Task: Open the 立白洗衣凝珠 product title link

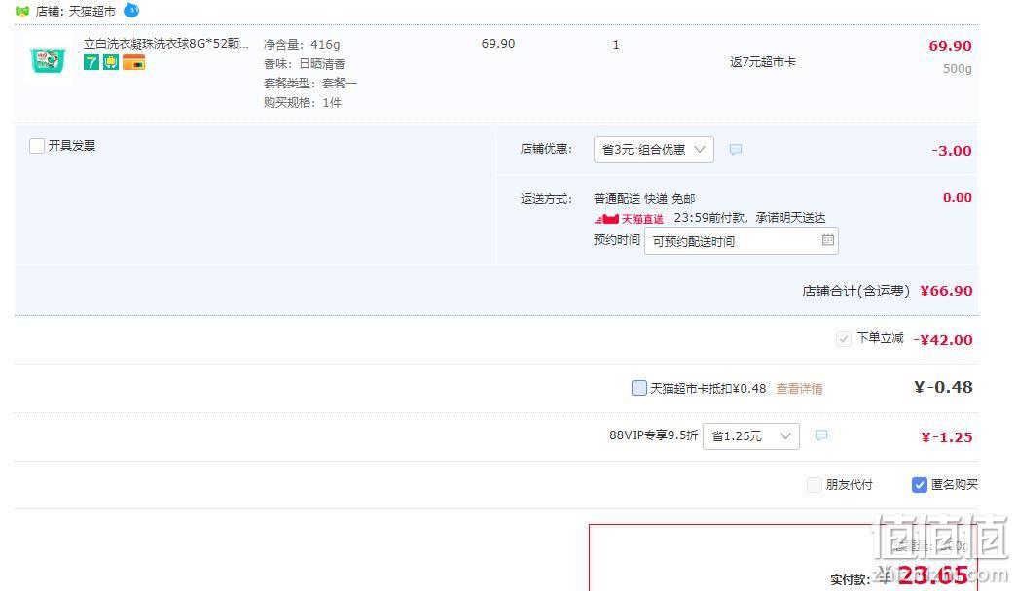Action: pyautogui.click(x=166, y=44)
